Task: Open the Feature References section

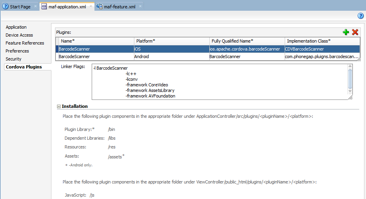Action: click(25, 43)
